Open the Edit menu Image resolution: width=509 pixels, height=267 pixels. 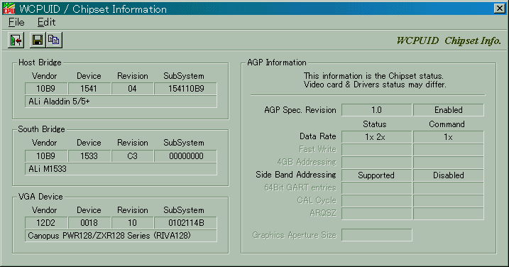coord(46,22)
